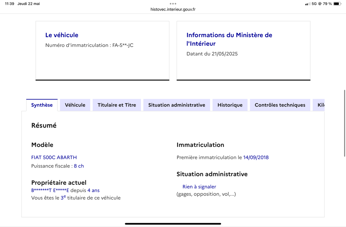
Task: Click Informations du Ministère de l'Intérieur heading
Action: coord(229,39)
